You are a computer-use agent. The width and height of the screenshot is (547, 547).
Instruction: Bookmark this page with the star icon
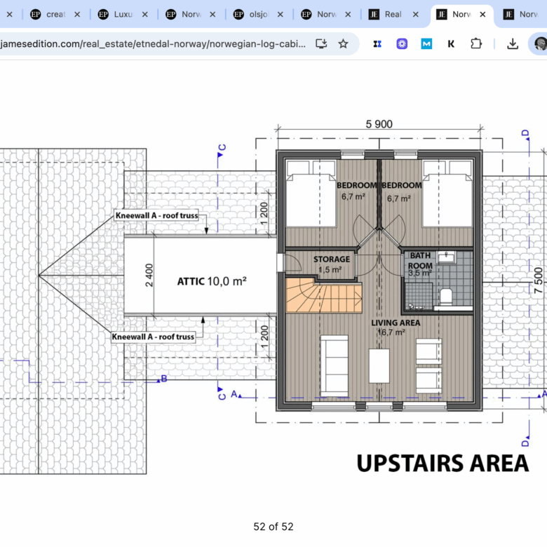coord(343,43)
